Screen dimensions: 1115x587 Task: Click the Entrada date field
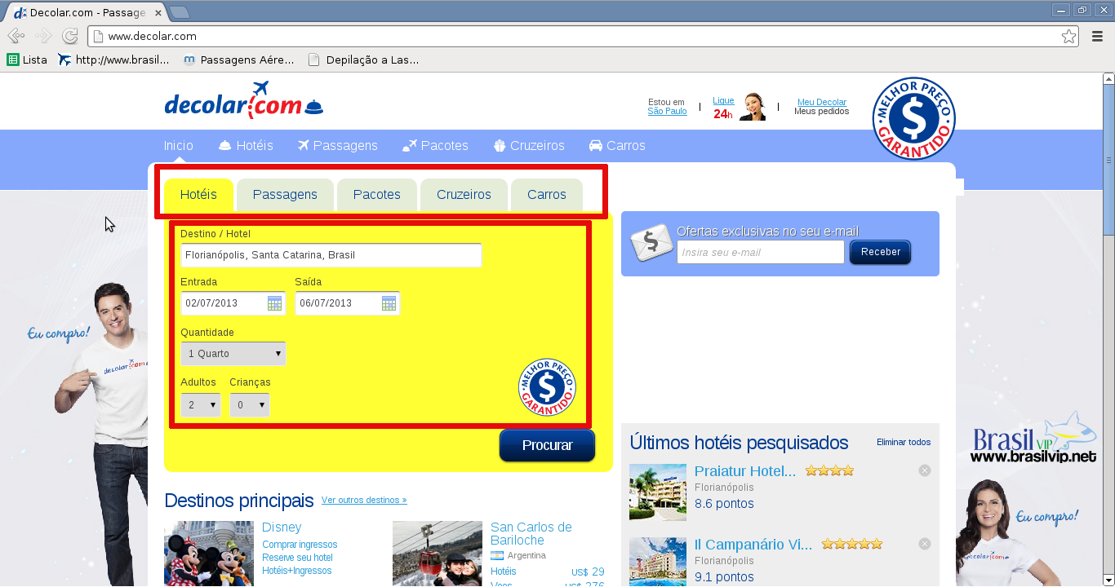233,303
